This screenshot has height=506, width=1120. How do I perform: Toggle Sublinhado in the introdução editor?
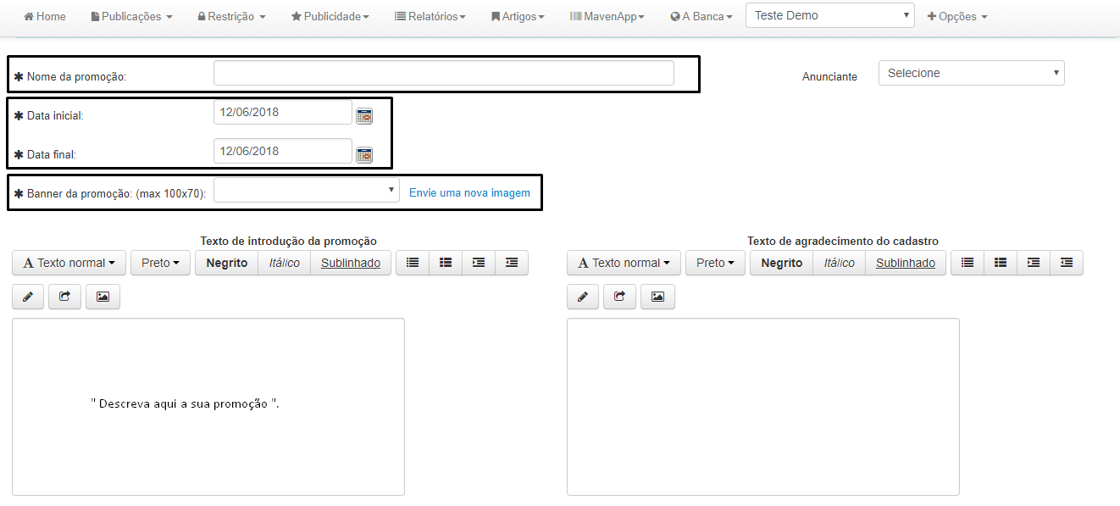pos(351,263)
